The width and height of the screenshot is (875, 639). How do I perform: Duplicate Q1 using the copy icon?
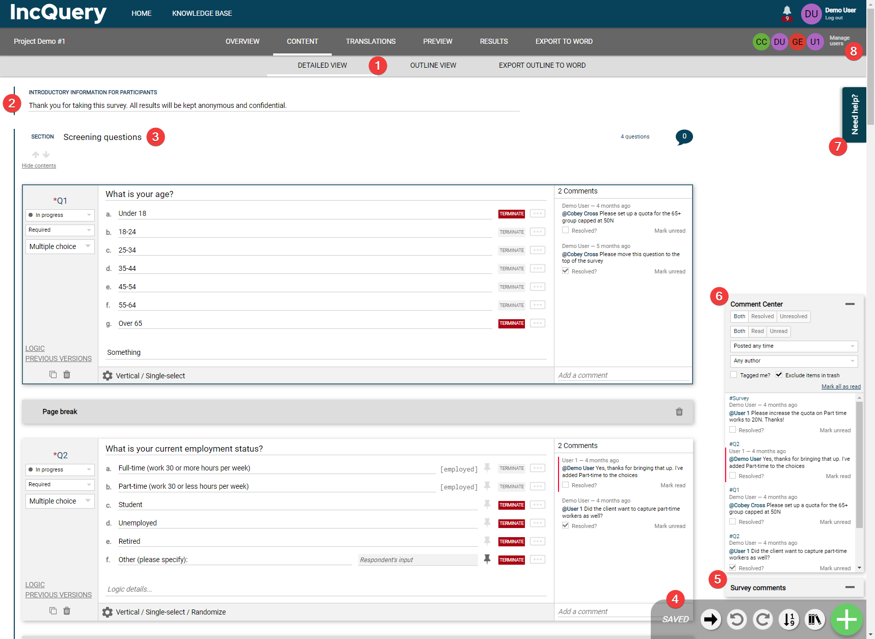pyautogui.click(x=53, y=374)
